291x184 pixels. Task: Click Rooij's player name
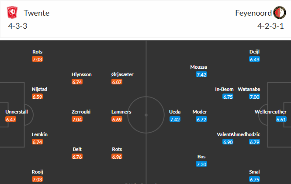pos(38,171)
